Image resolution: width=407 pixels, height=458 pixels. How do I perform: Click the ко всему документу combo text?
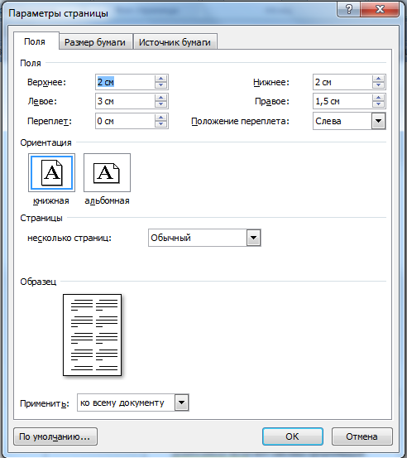tap(122, 403)
